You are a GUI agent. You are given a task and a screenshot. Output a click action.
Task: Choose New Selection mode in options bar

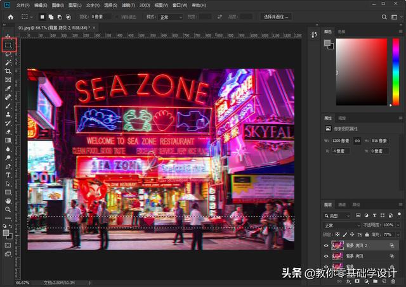click(x=43, y=17)
